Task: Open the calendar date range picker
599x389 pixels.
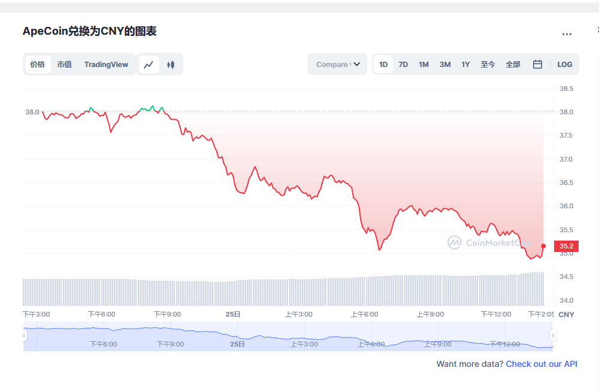Action: 537,65
